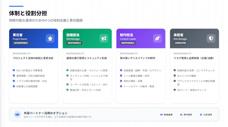Image resolution: width=228 pixels, height=127 pixels.
Task: Click the text リール動画の編集・制作
Action: tap(137, 76)
